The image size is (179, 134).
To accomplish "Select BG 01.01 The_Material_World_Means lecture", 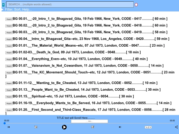I will point(89,46).
